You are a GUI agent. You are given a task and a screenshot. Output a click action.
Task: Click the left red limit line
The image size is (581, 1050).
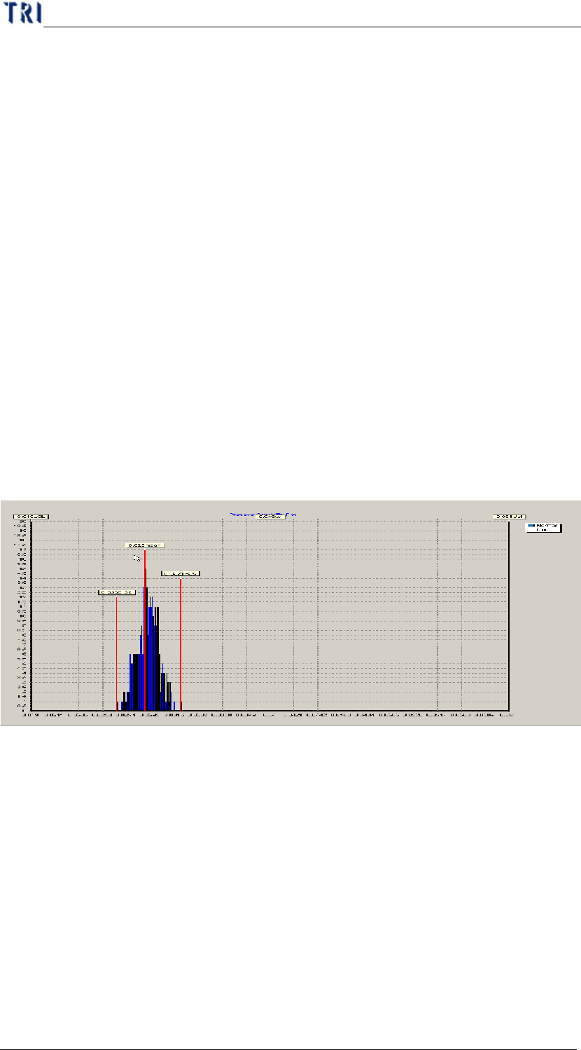(116, 652)
